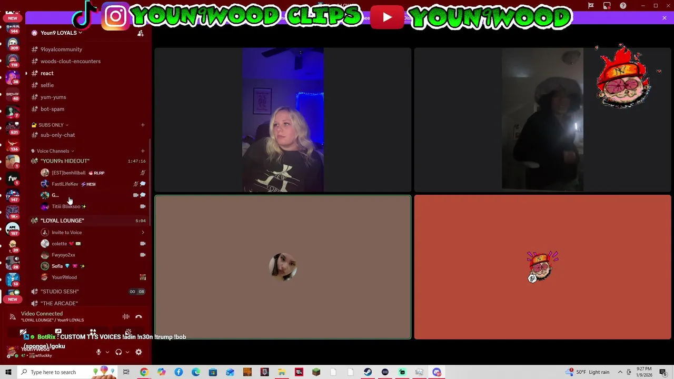The height and width of the screenshot is (379, 674).
Task: Select user Youn9Wood in LOYAL LOUNGE
Action: (x=64, y=277)
